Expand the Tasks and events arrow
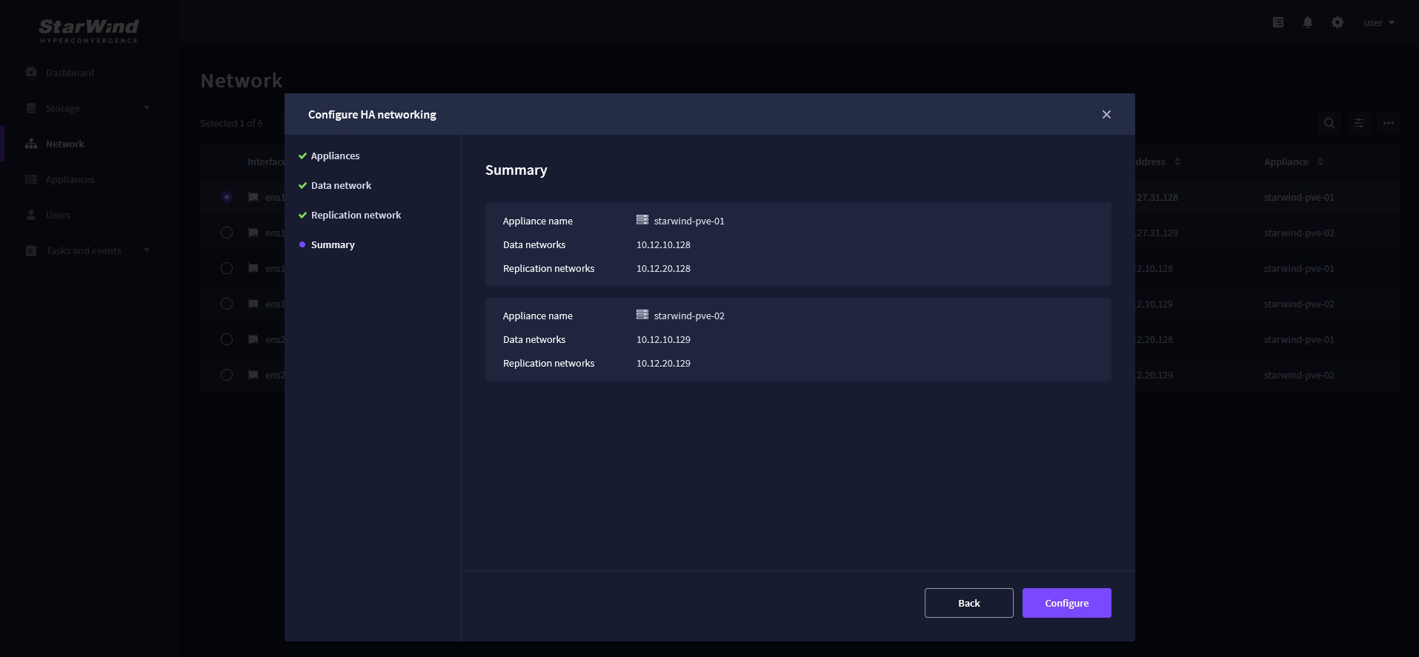1419x657 pixels. pyautogui.click(x=147, y=250)
